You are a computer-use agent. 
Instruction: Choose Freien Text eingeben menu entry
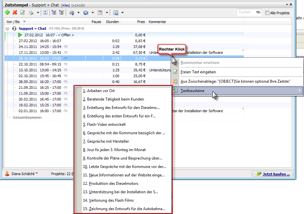(x=198, y=72)
